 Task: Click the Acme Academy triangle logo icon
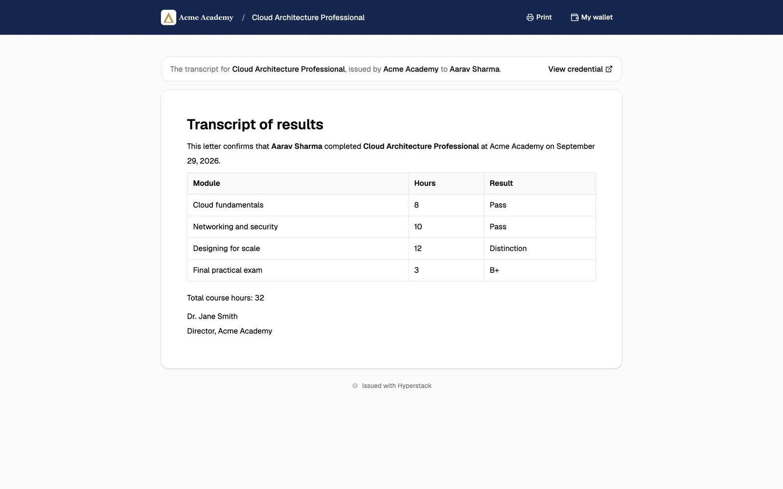[x=168, y=18]
